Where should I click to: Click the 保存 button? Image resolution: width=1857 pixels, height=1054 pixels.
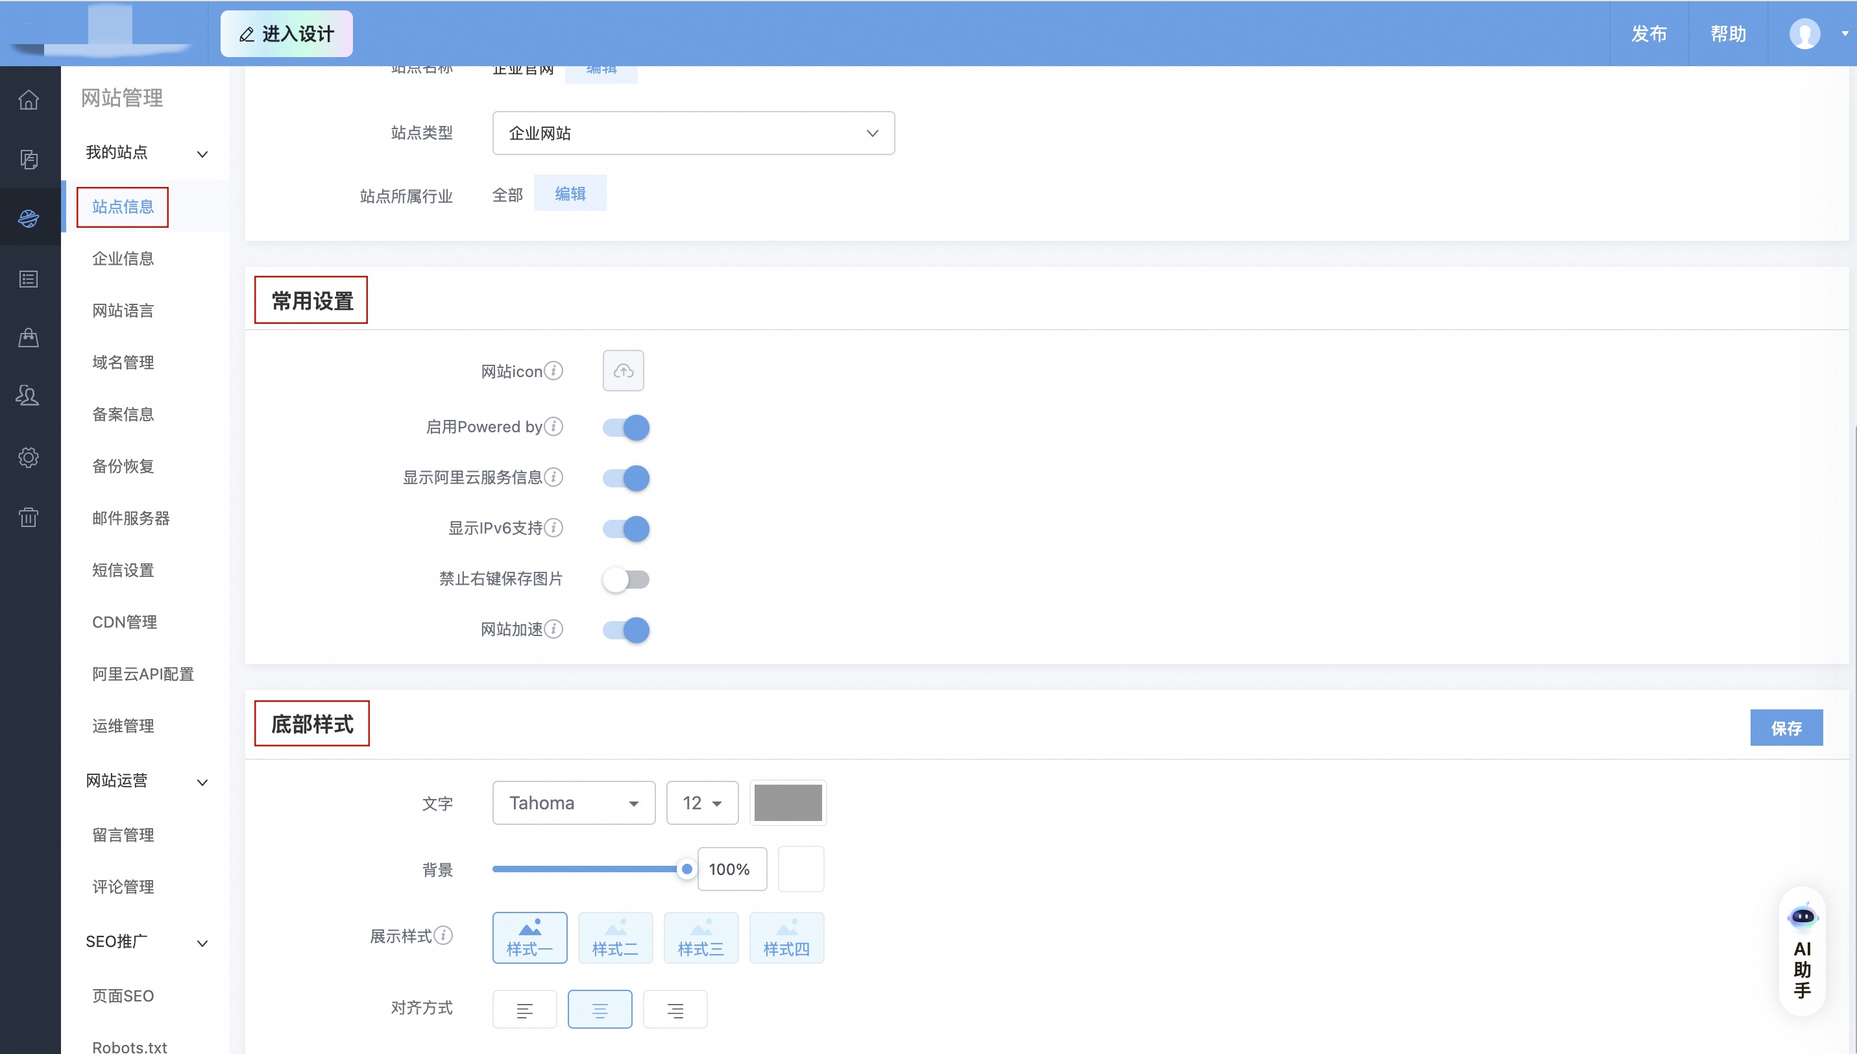pyautogui.click(x=1786, y=728)
